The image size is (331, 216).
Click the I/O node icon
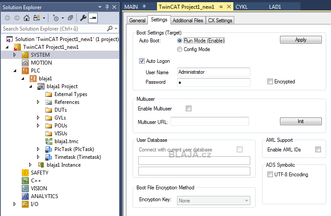[x=25, y=204]
